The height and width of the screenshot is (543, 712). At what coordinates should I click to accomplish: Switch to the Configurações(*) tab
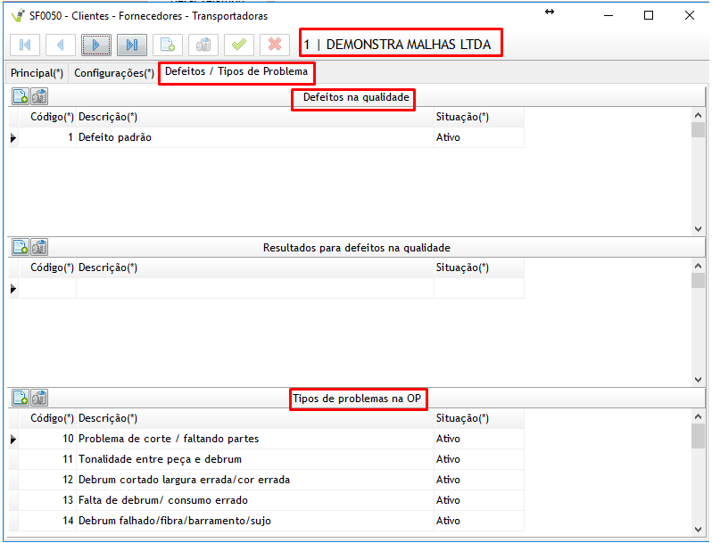click(x=114, y=73)
